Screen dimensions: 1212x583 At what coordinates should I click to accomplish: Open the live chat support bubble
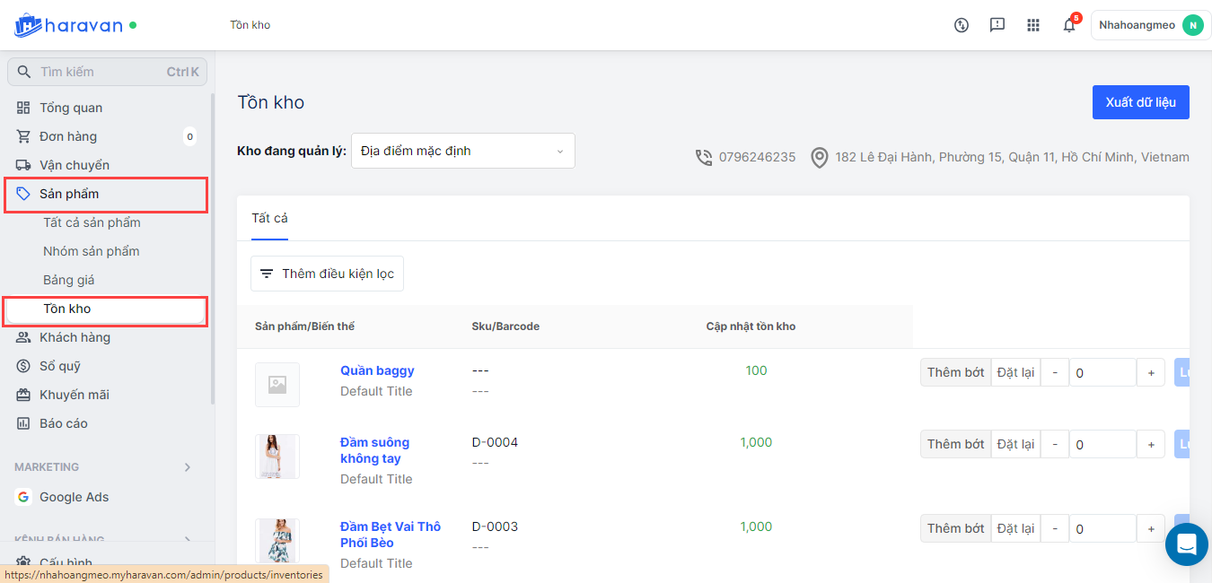1186,544
